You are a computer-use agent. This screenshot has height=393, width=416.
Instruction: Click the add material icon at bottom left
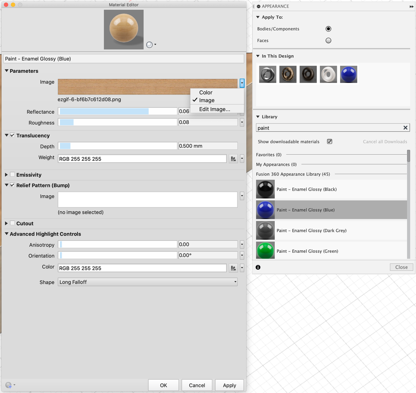(10, 385)
